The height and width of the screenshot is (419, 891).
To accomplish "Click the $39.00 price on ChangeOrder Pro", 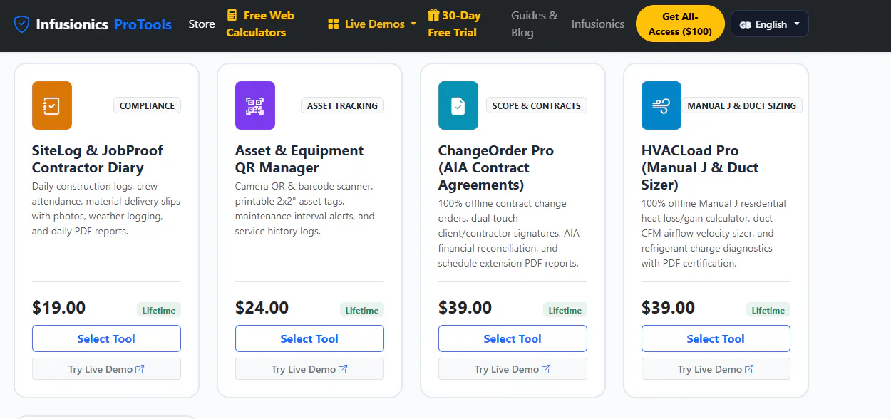I will [x=465, y=308].
